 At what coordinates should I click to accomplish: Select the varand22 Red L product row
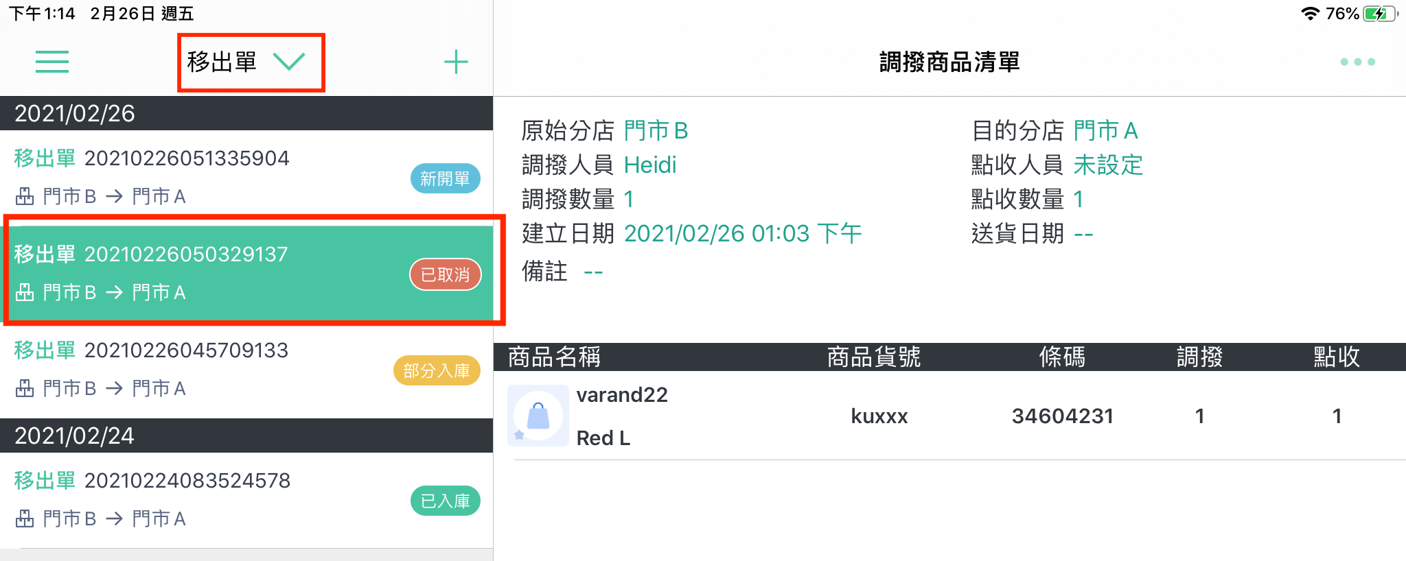(949, 416)
